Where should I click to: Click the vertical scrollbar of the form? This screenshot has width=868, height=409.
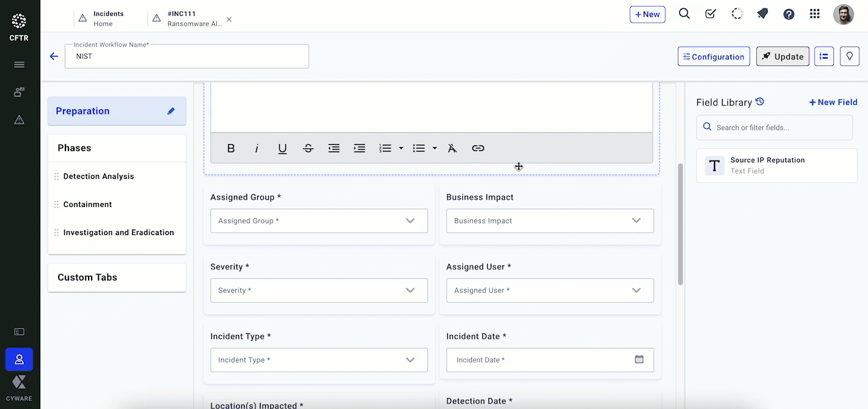click(680, 223)
